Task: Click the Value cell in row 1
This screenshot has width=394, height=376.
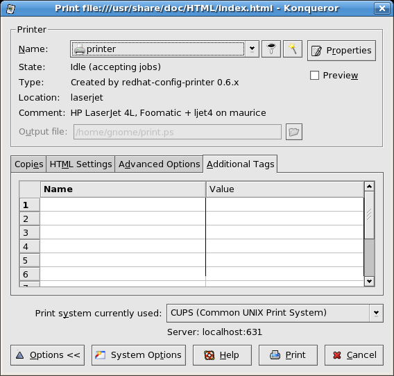Action: [284, 205]
